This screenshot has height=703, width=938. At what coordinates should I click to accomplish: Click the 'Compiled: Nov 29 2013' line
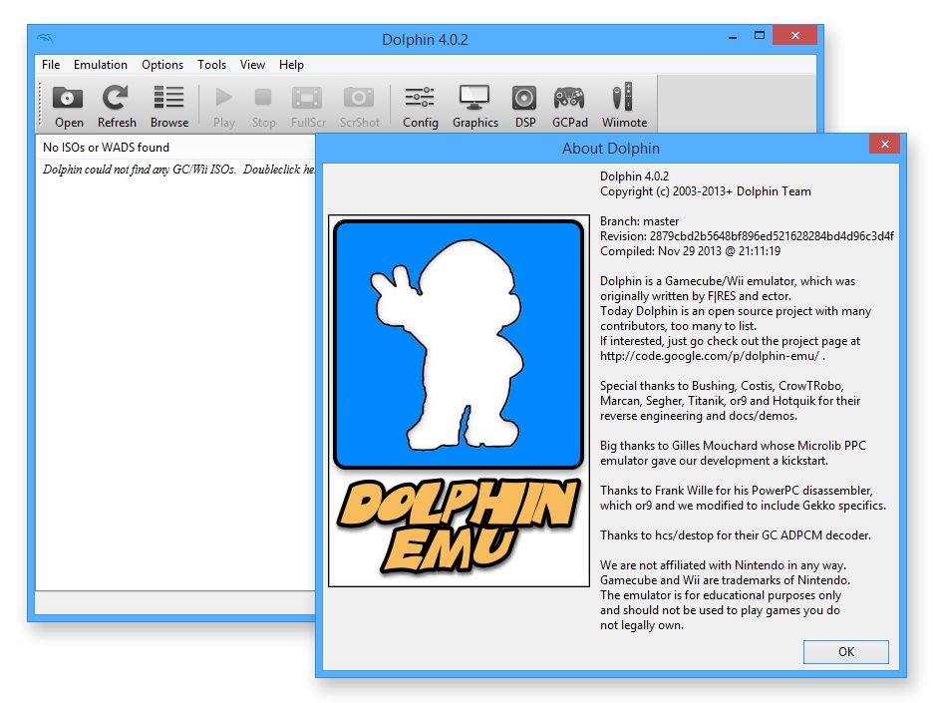click(691, 251)
